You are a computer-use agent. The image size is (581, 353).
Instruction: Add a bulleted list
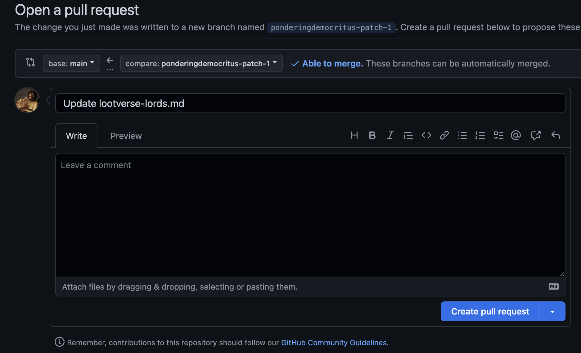[x=462, y=135]
